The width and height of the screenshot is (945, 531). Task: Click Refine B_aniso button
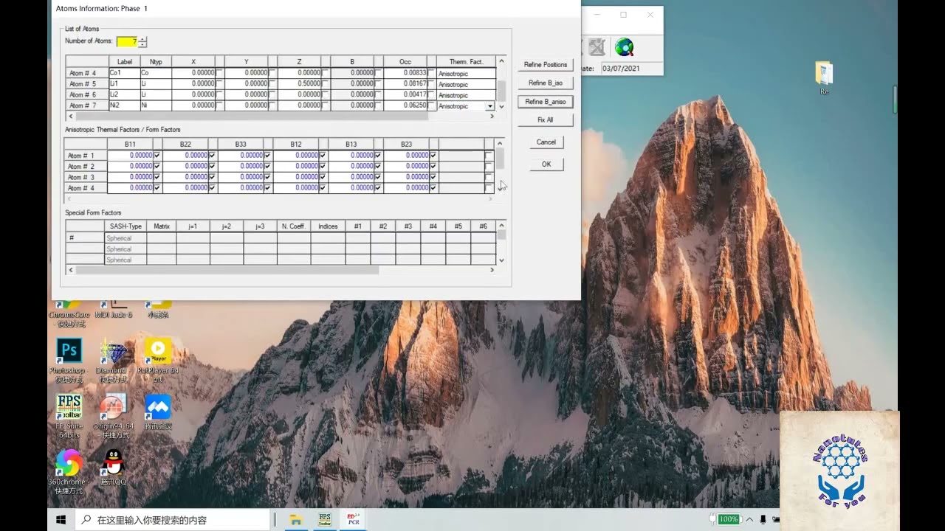click(x=546, y=102)
